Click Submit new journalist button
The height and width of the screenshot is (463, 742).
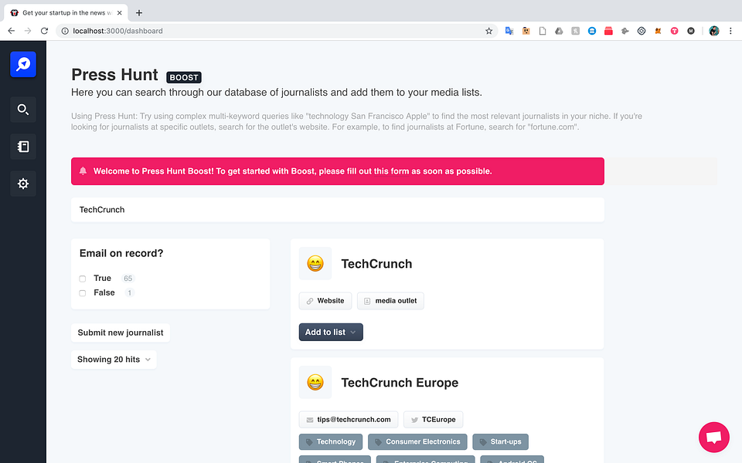pos(121,333)
